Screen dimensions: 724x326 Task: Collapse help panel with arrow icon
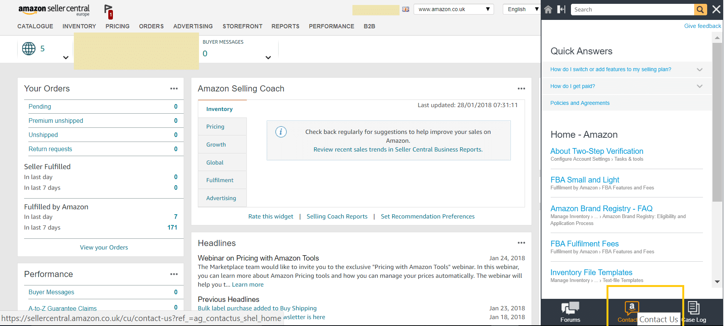click(561, 9)
